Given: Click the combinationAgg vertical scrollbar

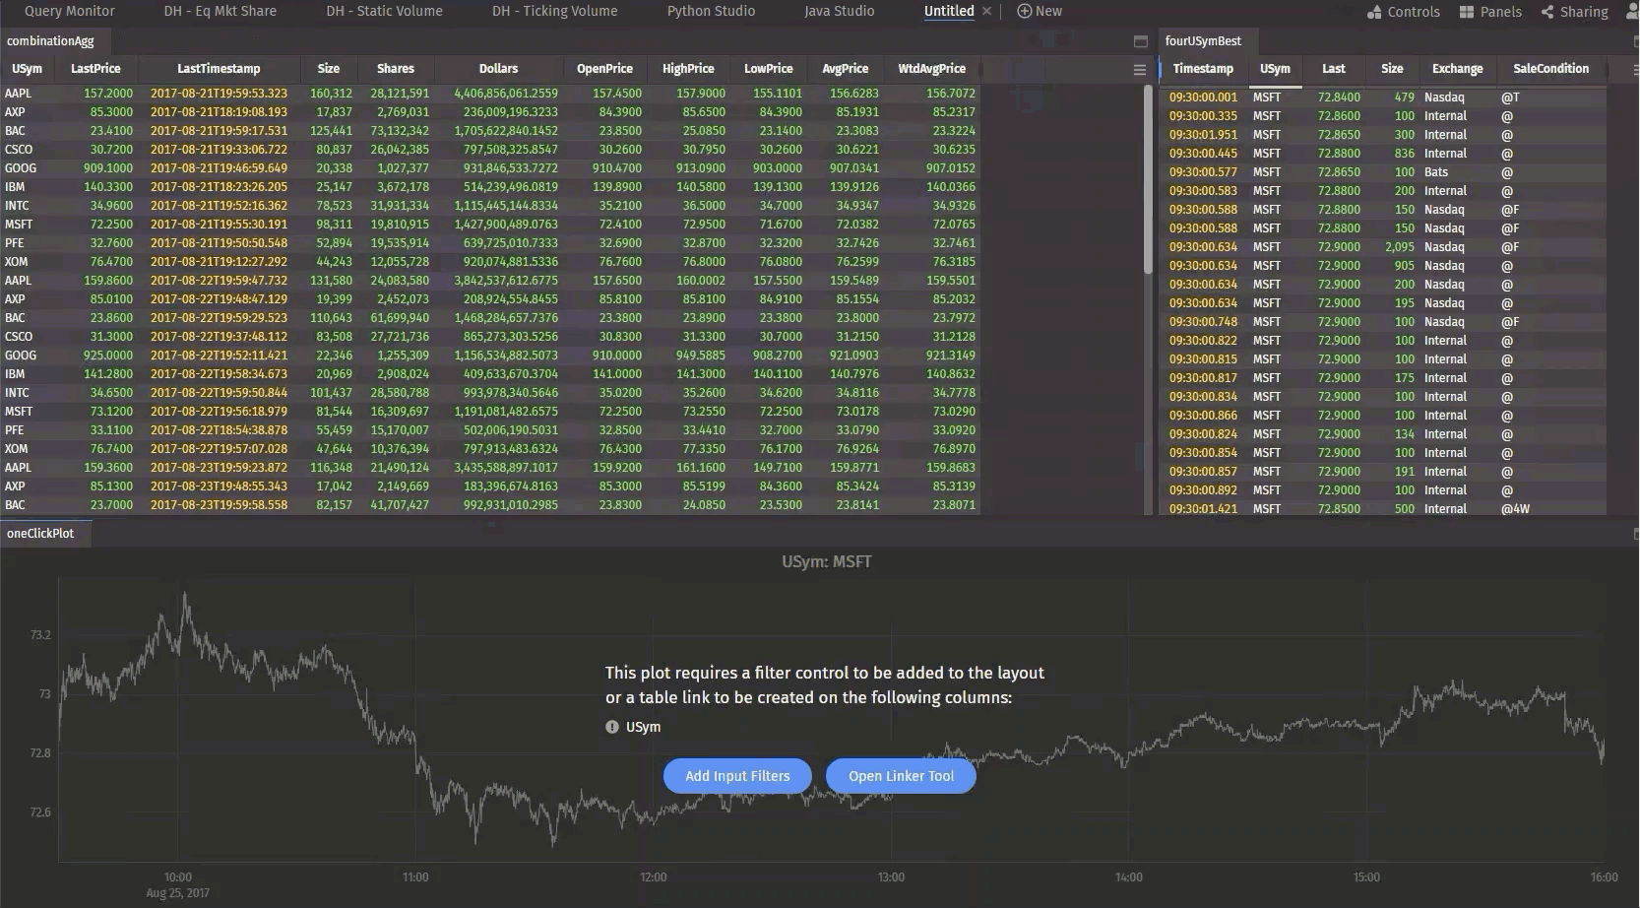Looking at the screenshot, I should pyautogui.click(x=1147, y=181).
